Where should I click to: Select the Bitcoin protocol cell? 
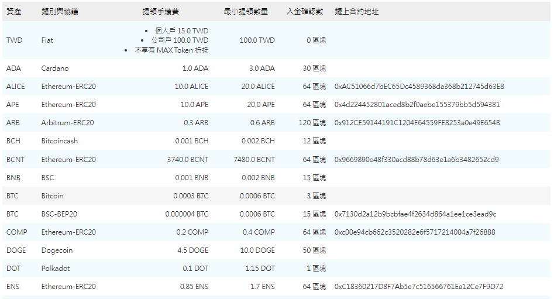pyautogui.click(x=52, y=196)
